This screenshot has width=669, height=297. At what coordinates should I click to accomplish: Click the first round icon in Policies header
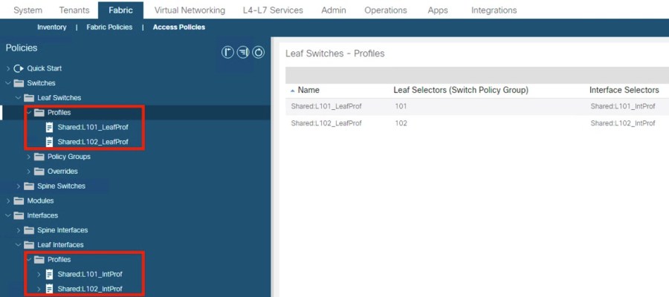point(229,53)
